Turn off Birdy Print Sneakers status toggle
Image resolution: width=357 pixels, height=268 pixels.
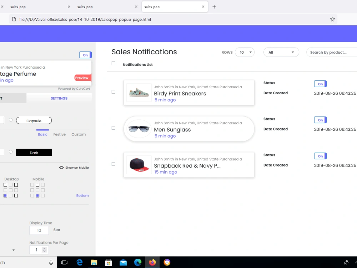[320, 84]
